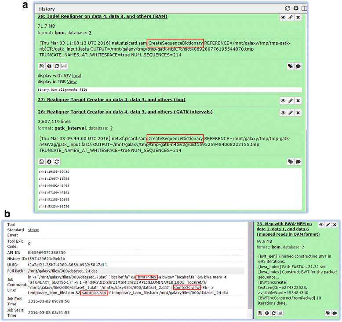
Task: Edit annotation comment of dataset 28
Action: 298,66
